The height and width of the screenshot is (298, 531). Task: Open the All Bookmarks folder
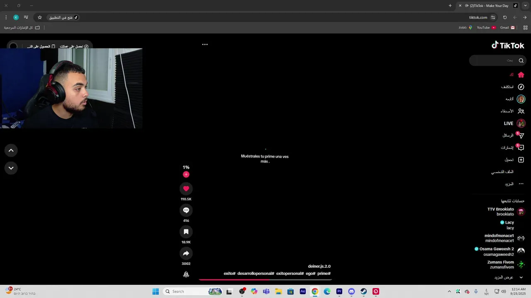click(x=22, y=28)
